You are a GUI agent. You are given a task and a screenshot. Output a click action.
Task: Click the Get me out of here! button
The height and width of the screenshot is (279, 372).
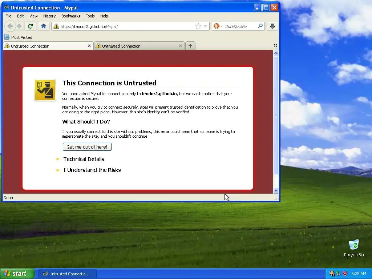click(87, 147)
